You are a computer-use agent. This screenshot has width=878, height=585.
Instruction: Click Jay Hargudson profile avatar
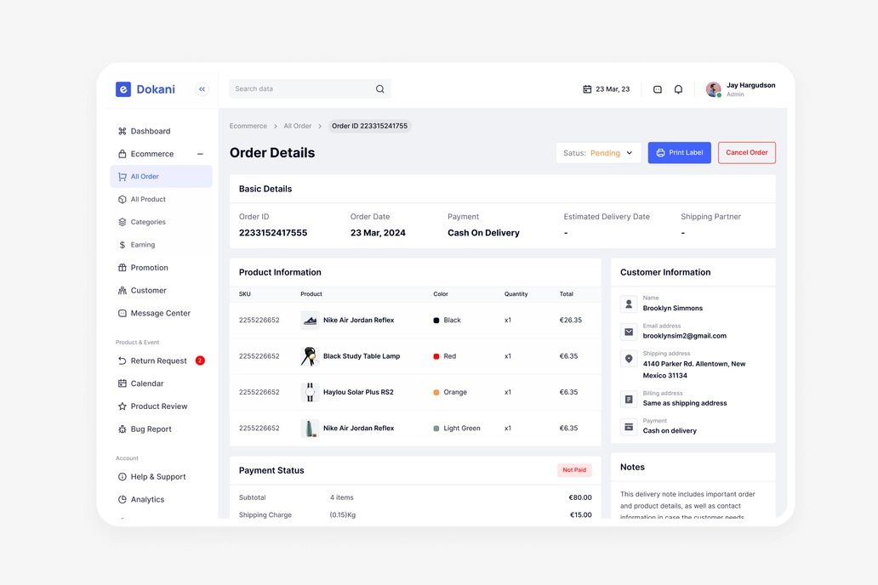(x=713, y=89)
